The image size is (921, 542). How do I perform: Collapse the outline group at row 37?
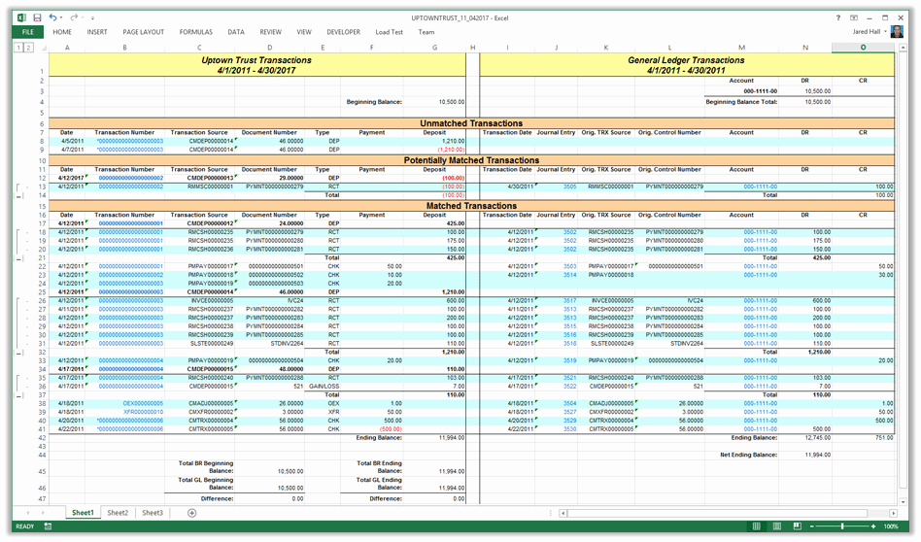[18, 395]
